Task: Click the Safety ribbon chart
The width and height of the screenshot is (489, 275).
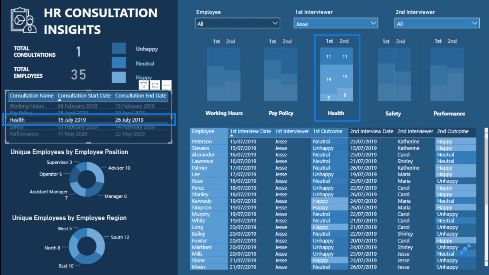Action: tap(394, 74)
